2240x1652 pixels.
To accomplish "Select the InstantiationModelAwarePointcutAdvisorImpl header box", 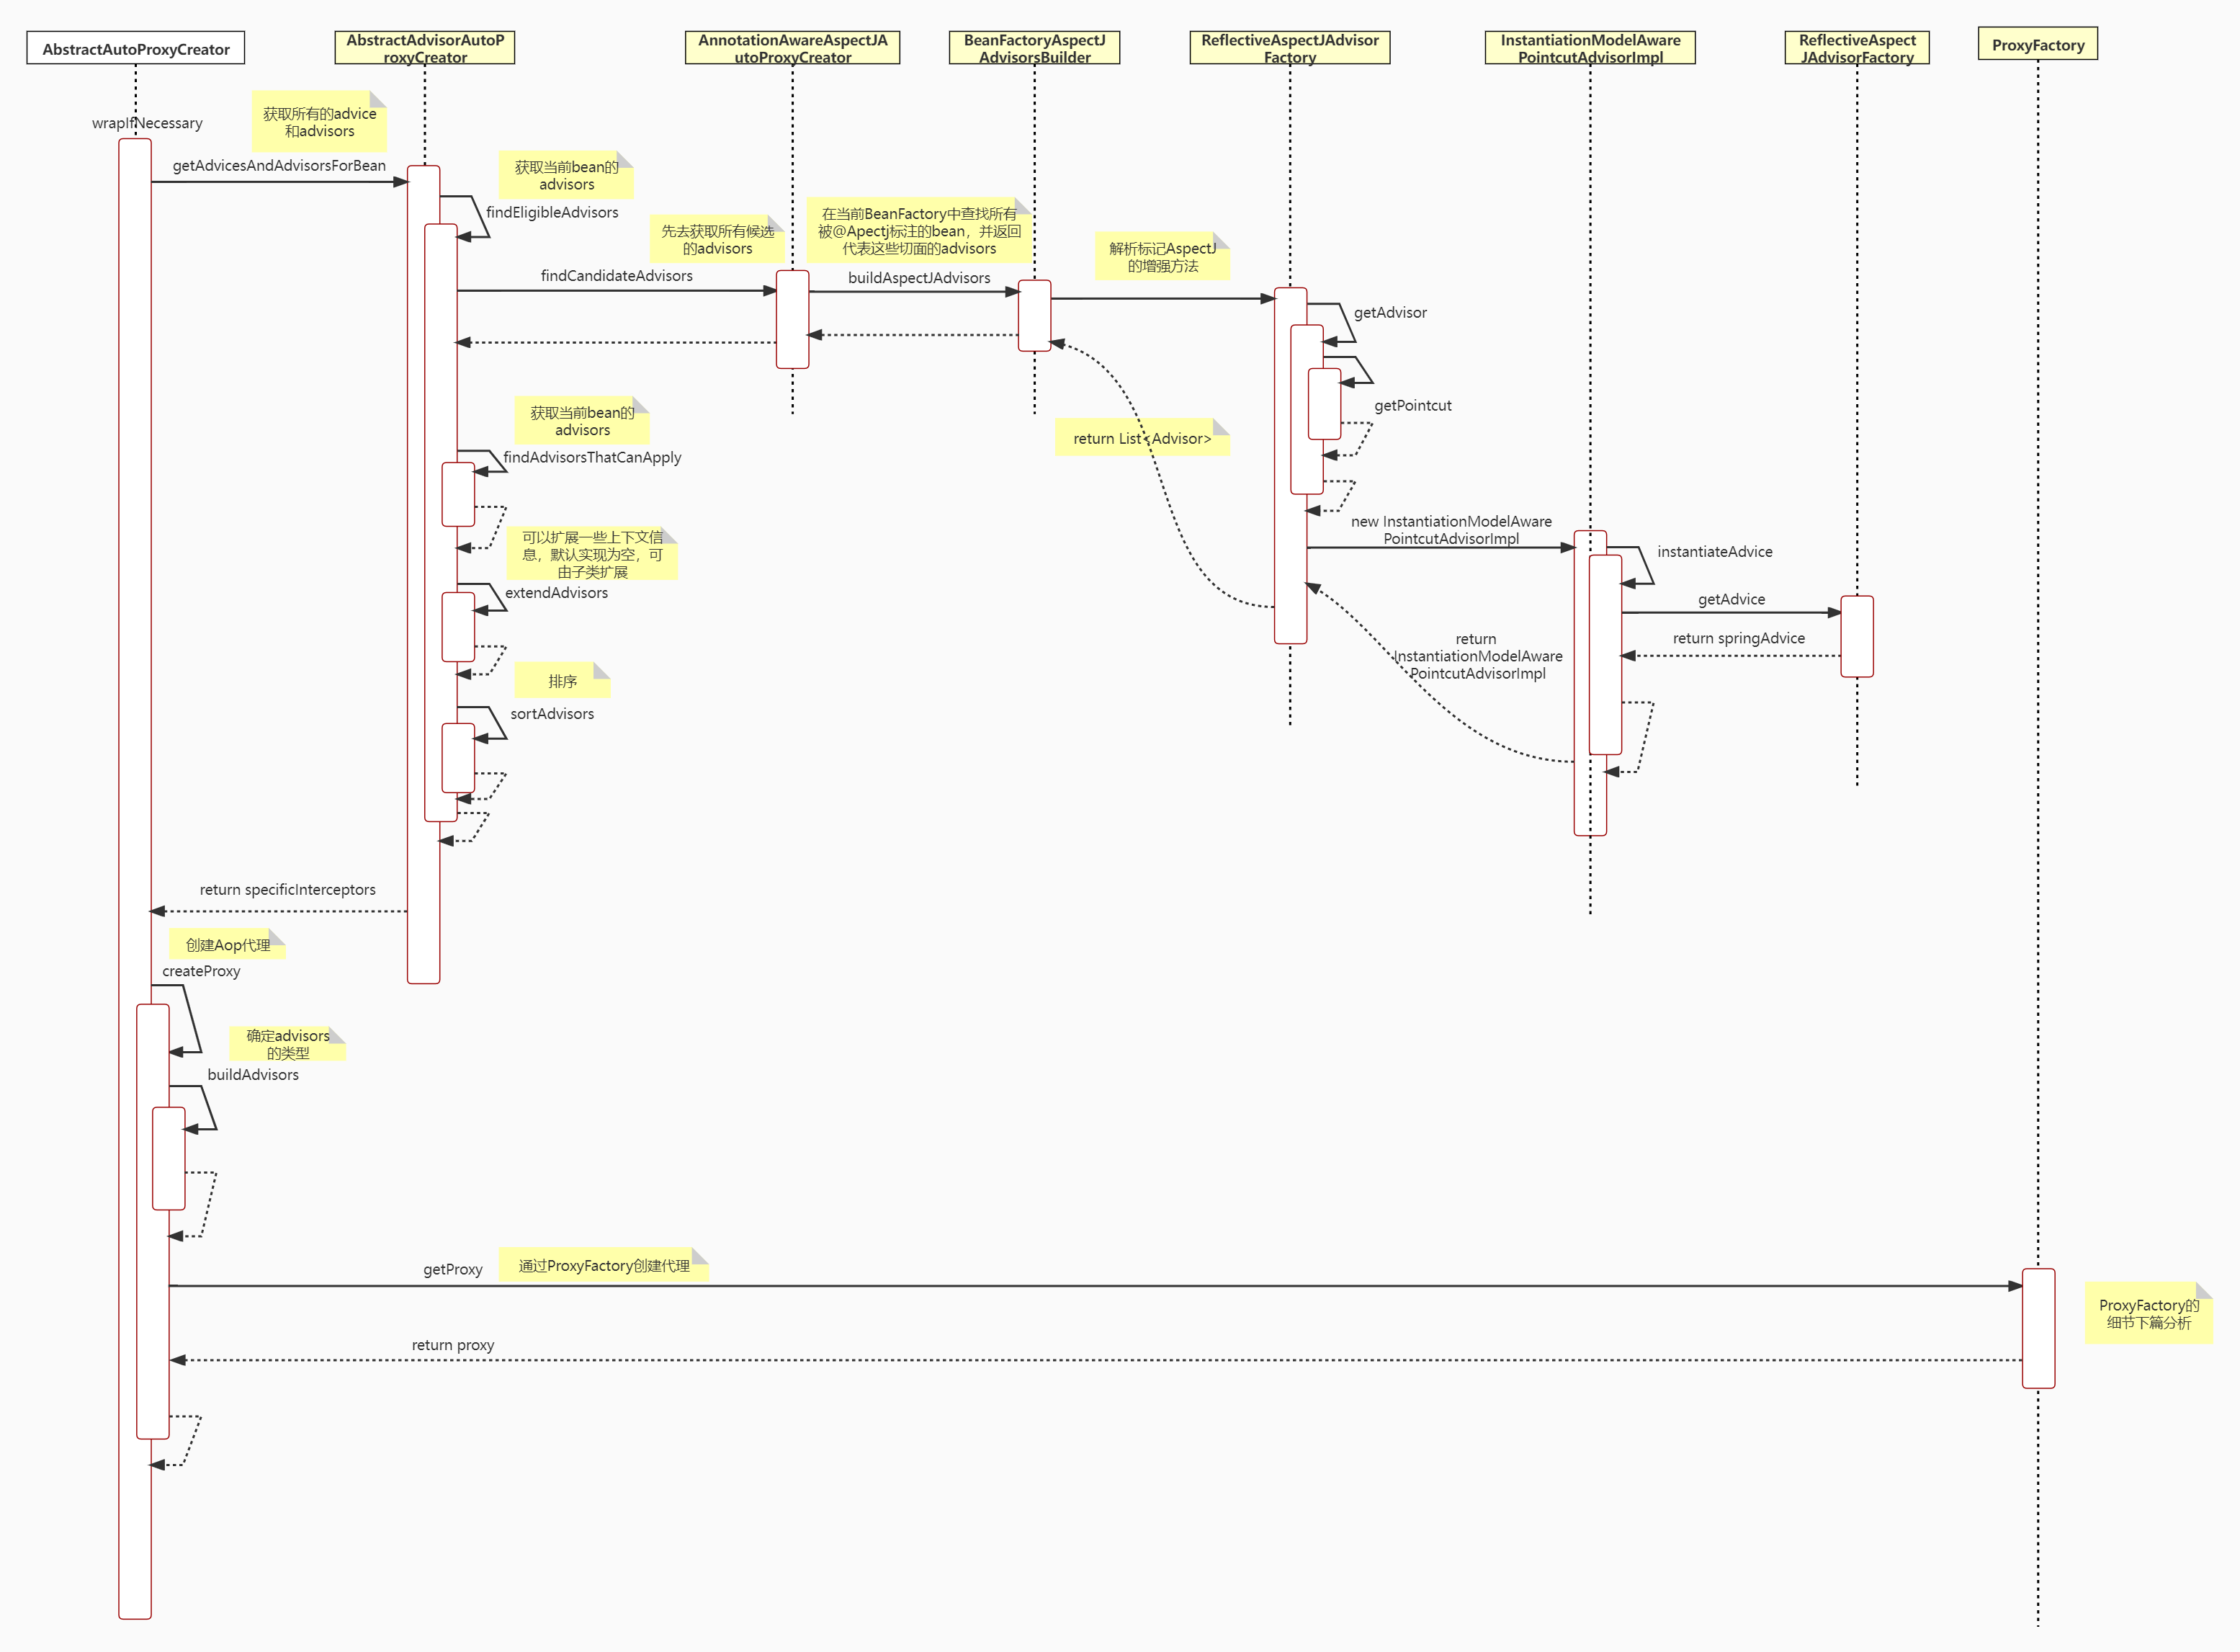I will pyautogui.click(x=1590, y=48).
